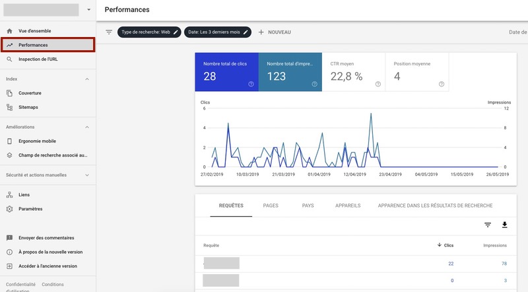
Task: Switch to the PAYS tab
Action: pyautogui.click(x=308, y=205)
